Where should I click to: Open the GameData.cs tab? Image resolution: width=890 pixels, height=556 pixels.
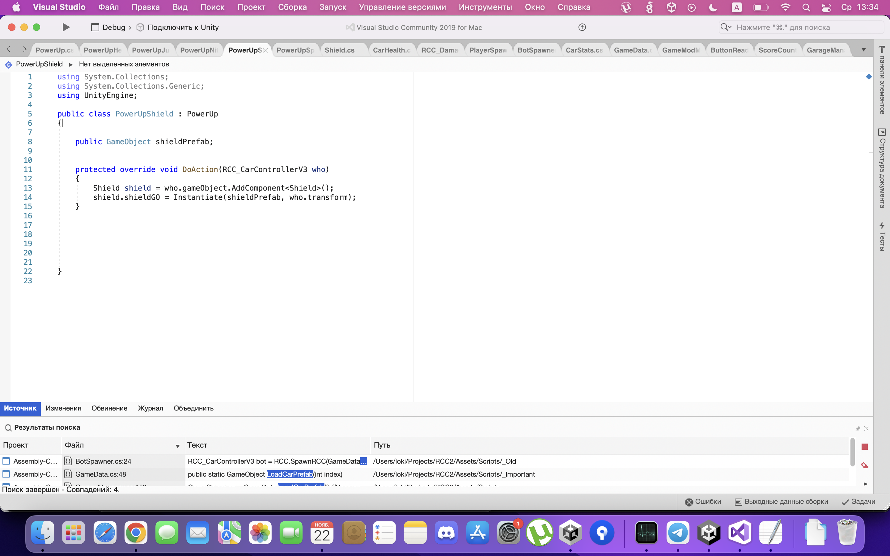(x=633, y=50)
